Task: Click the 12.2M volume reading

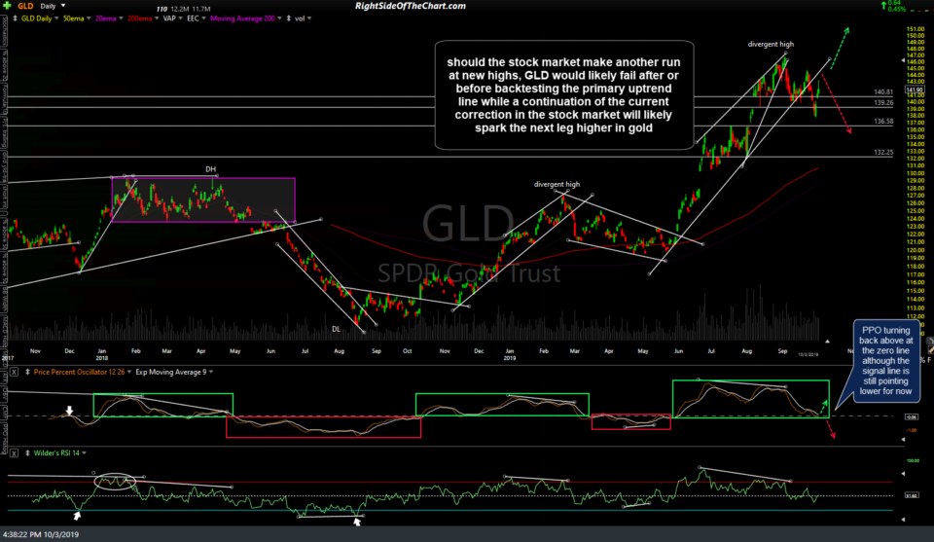Action: point(180,9)
